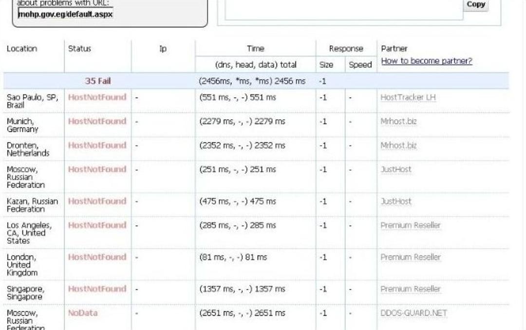Screen dimensions: 526x330
Task: Click the '35 Fail' summary row
Action: (x=98, y=81)
